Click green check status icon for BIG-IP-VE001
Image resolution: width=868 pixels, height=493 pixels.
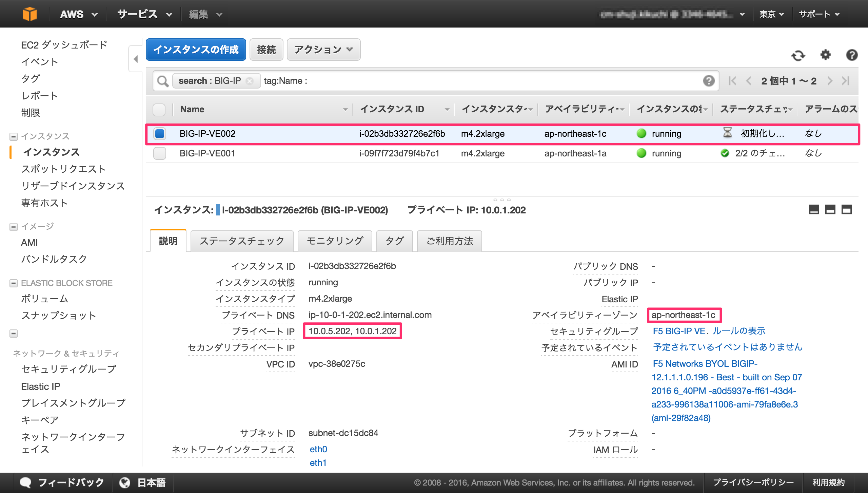click(725, 153)
